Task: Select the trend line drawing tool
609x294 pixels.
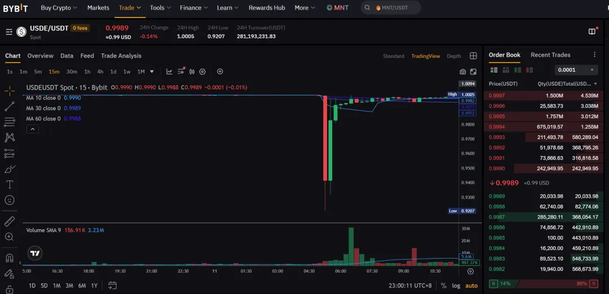Action: pos(10,106)
